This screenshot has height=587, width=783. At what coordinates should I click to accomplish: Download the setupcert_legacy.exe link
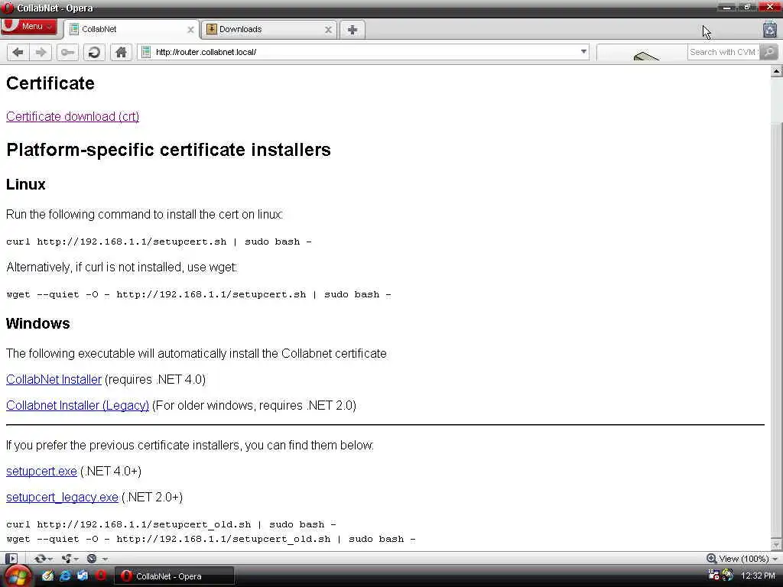[x=62, y=497]
